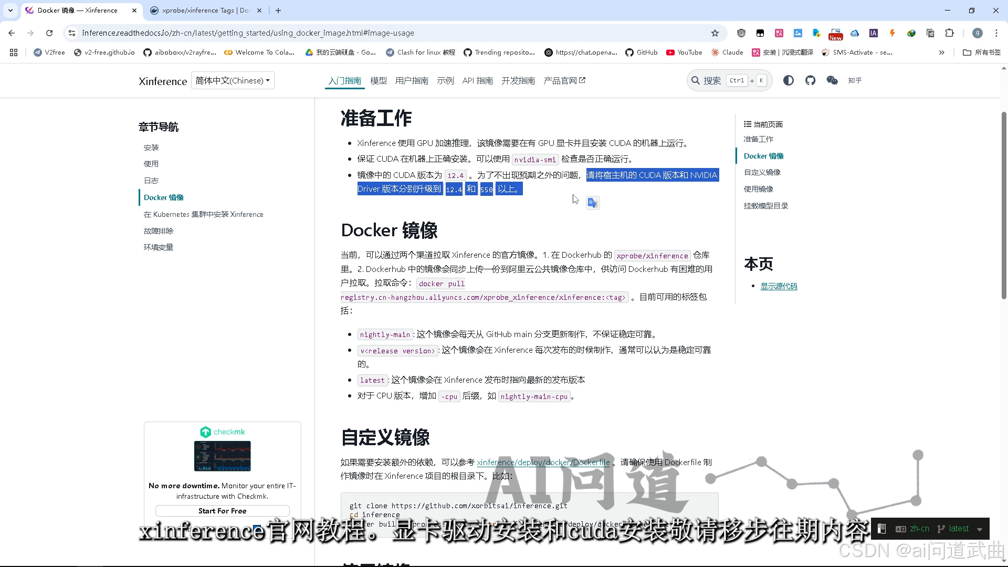This screenshot has width=1008, height=567.
Task: Click the page vertical scrollbar thumb
Action: [1004, 205]
